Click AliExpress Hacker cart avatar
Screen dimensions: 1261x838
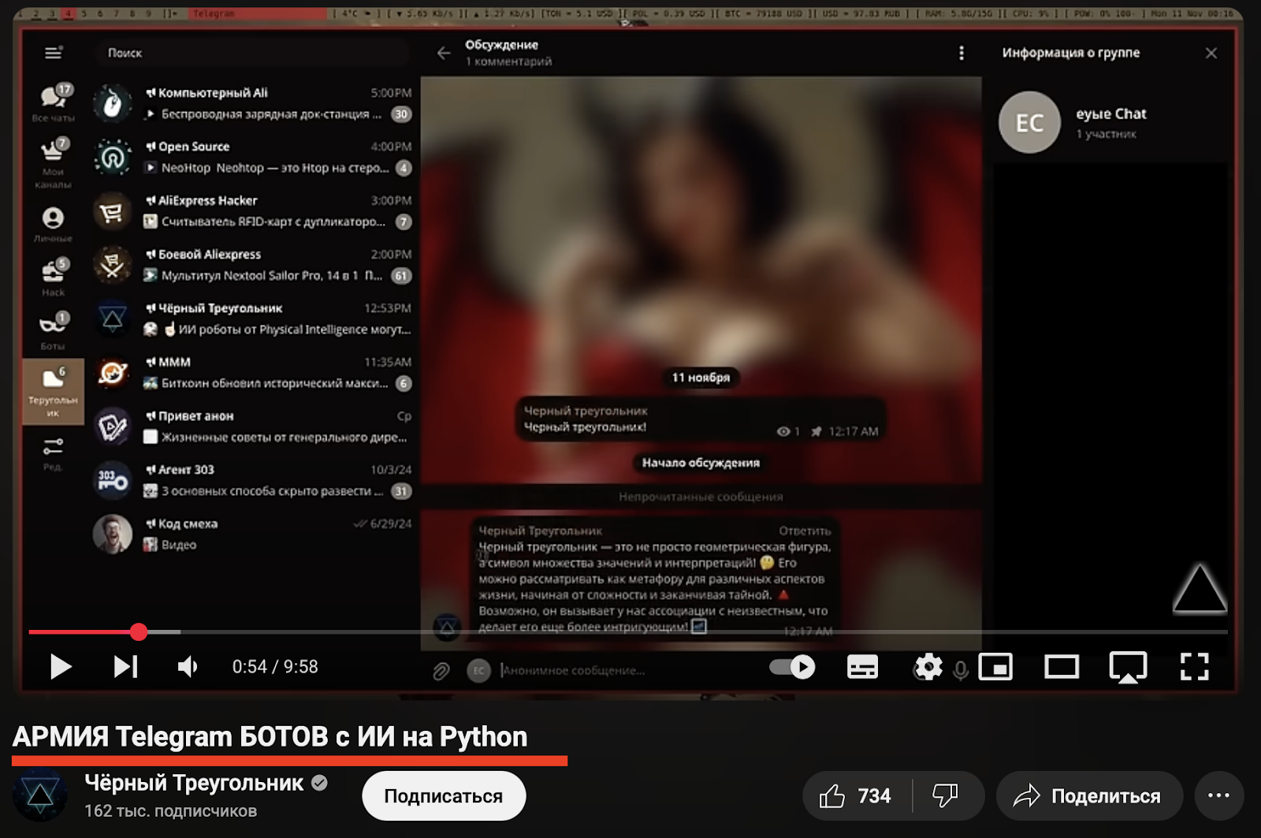(x=113, y=210)
